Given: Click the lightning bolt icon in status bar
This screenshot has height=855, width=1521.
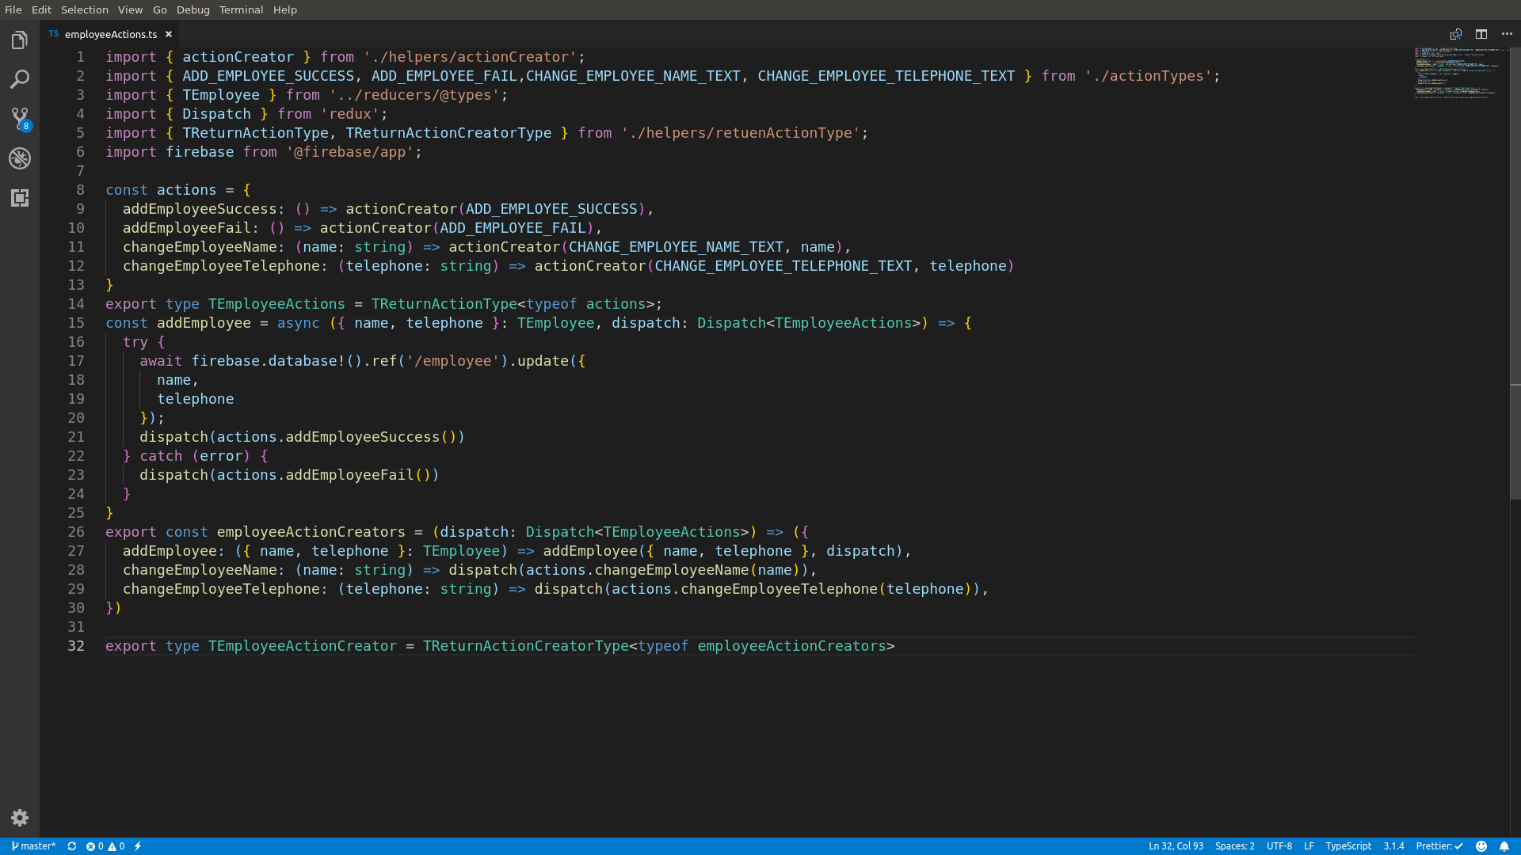Looking at the screenshot, I should pos(136,846).
